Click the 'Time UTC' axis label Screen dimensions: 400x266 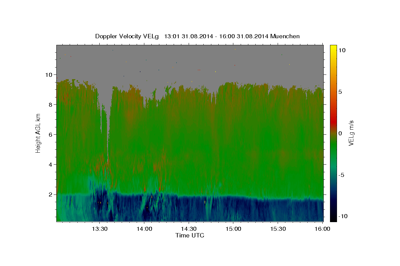pos(190,235)
